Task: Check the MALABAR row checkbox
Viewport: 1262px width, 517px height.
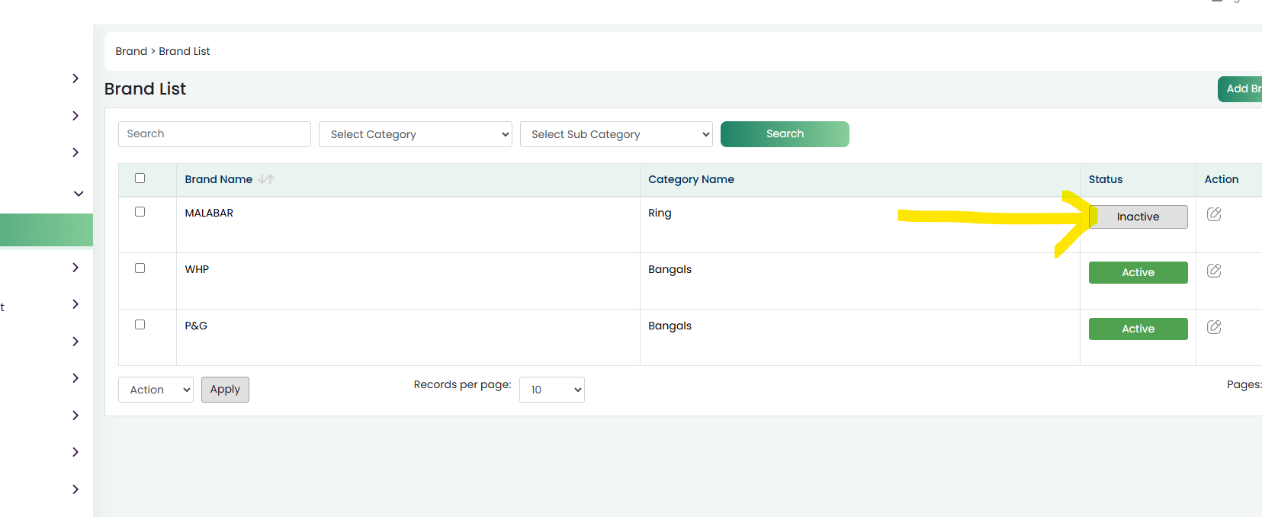Action: pyautogui.click(x=140, y=211)
